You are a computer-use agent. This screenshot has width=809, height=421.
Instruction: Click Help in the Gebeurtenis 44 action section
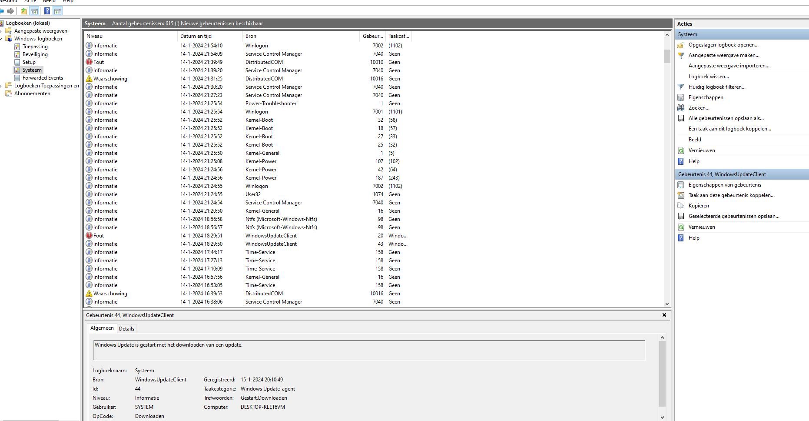pos(694,238)
